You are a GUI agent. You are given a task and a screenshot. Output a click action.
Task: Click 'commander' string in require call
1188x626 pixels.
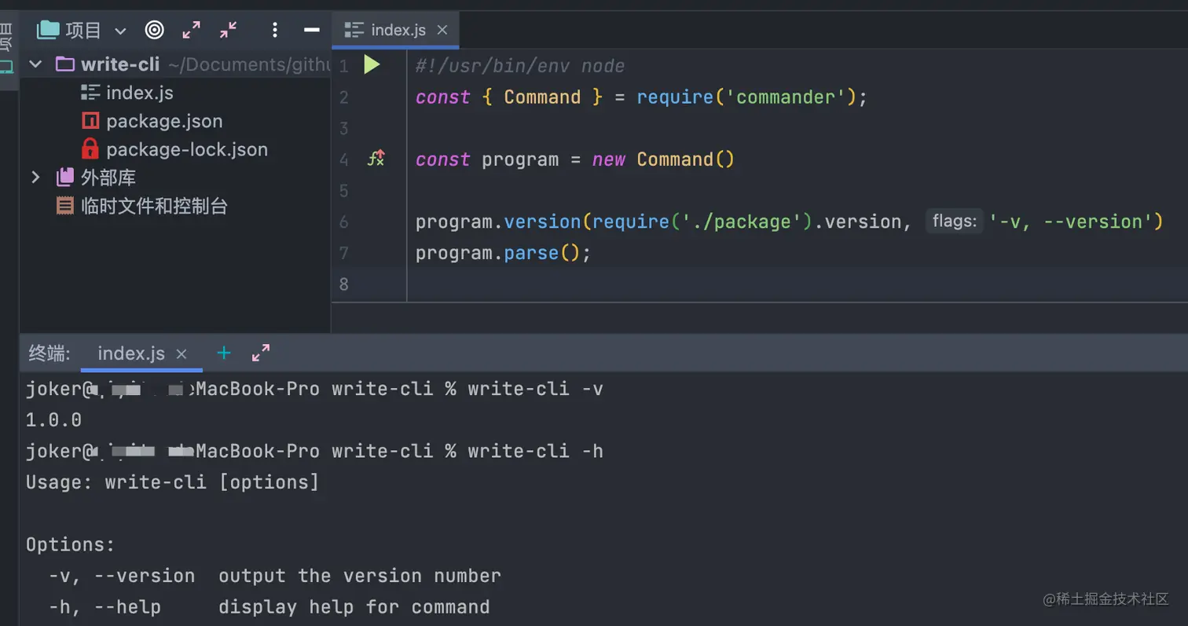coord(790,97)
